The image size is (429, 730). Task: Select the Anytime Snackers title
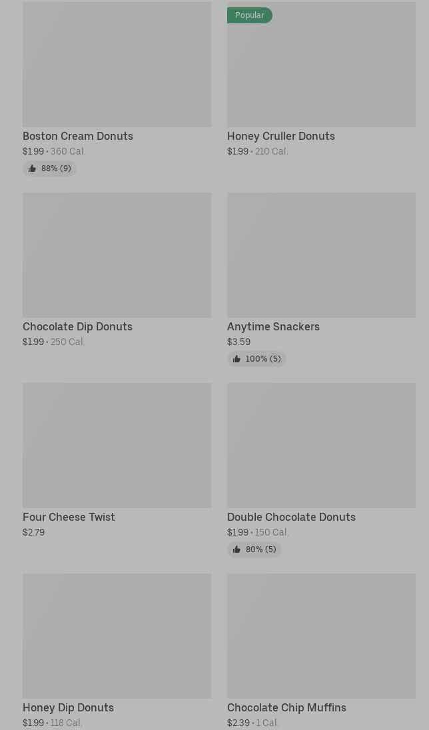click(273, 327)
